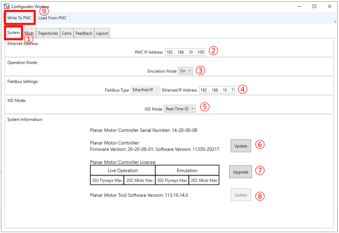Select the Feedback tab
This screenshot has width=339, height=233.
(x=84, y=33)
